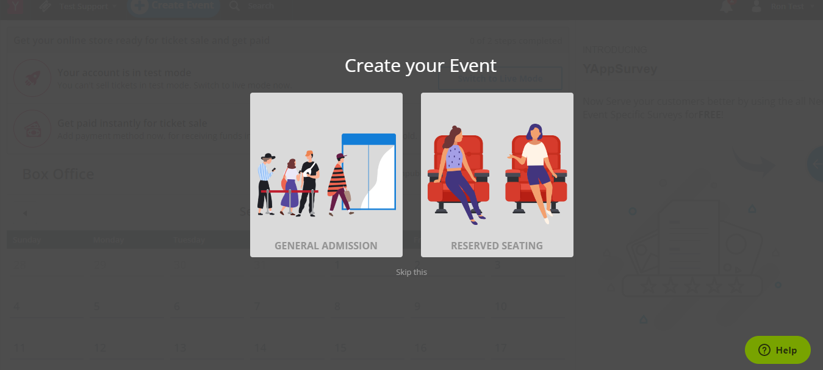
Task: Click the Switch to Live Mode button
Action: [500, 79]
